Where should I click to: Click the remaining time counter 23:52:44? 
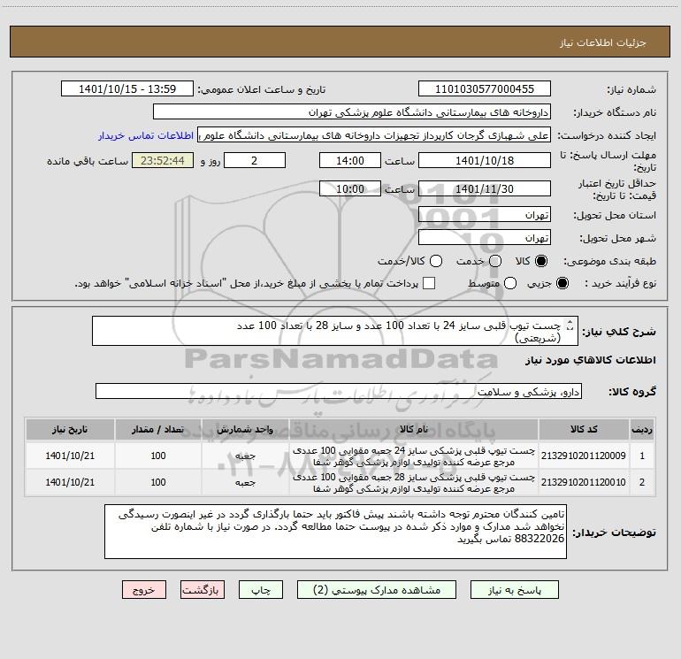(x=163, y=161)
